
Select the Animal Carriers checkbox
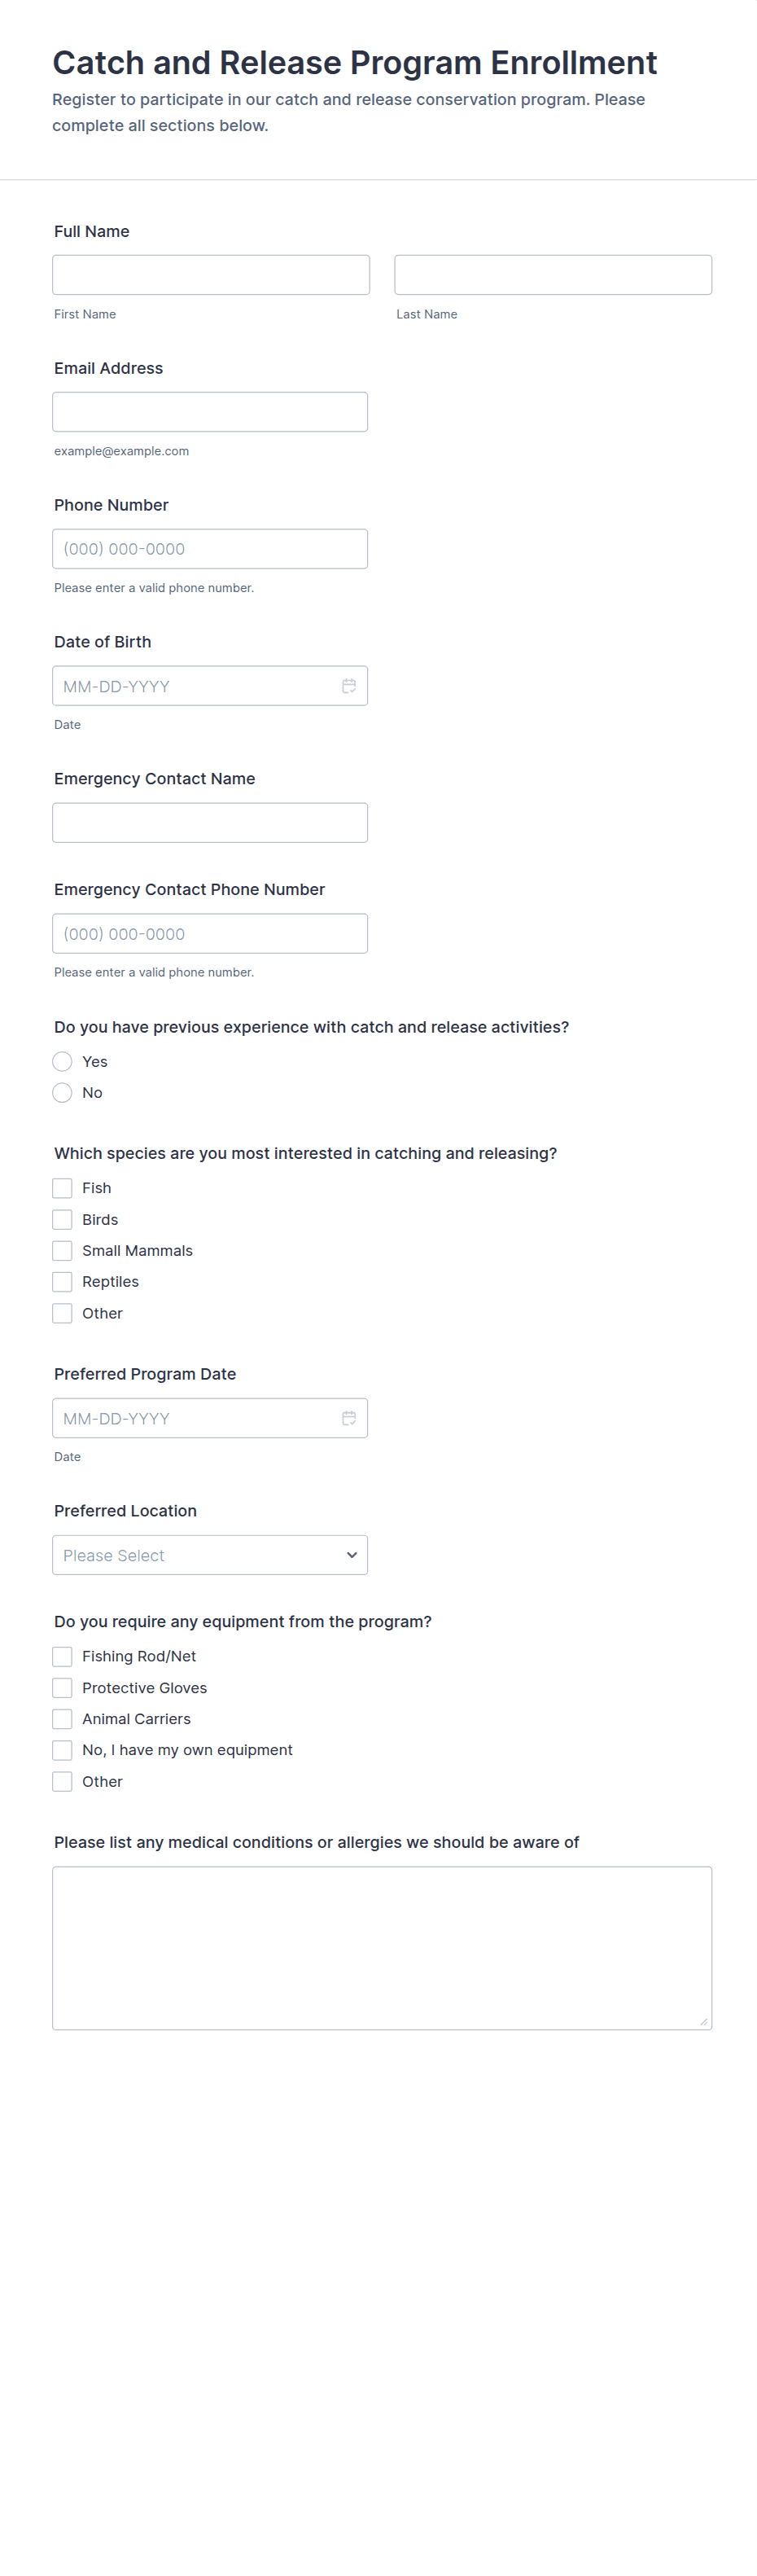point(62,1719)
